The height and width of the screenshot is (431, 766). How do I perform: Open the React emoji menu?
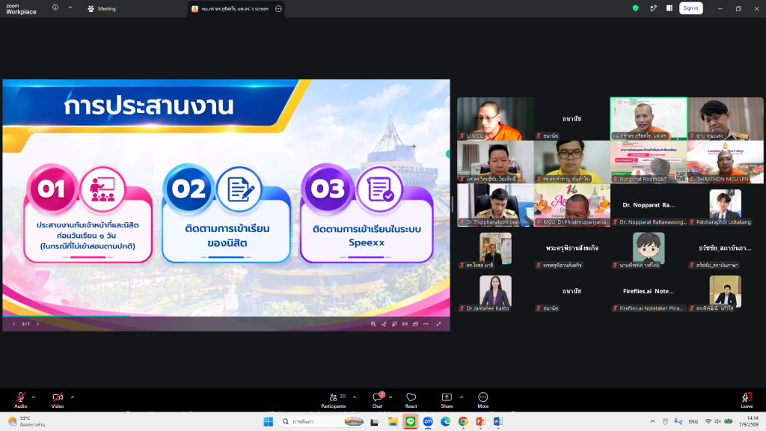(x=411, y=400)
